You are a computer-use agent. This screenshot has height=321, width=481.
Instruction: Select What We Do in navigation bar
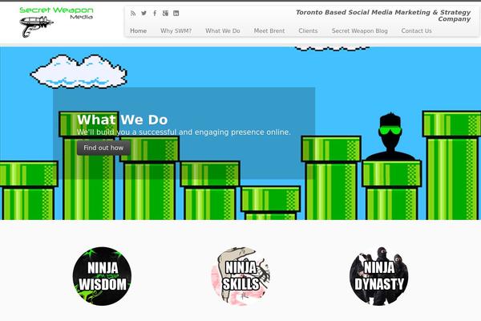click(x=223, y=30)
